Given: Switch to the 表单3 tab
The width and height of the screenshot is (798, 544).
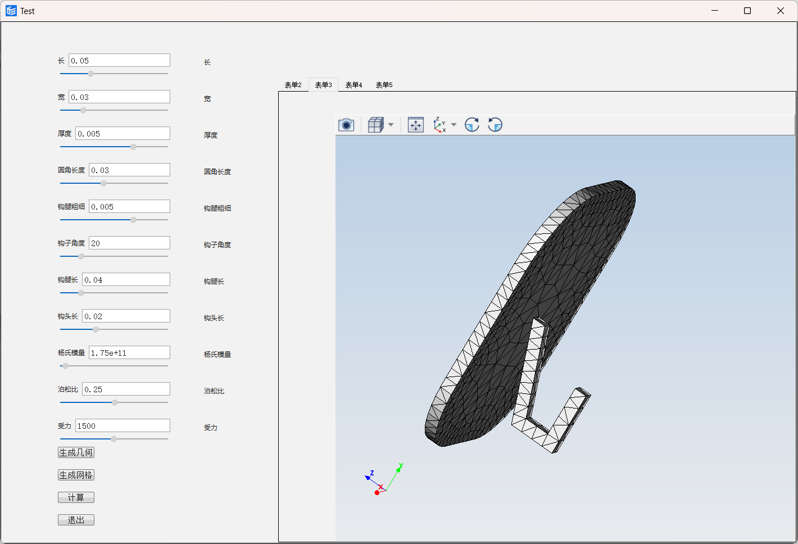Looking at the screenshot, I should (x=323, y=85).
